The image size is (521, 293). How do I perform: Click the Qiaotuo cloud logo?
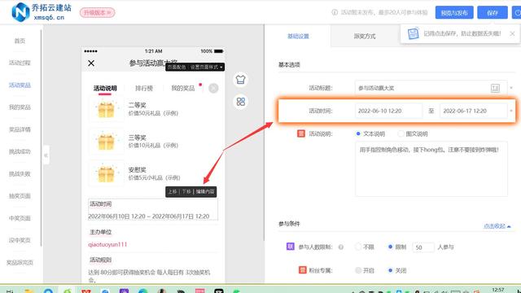point(42,12)
